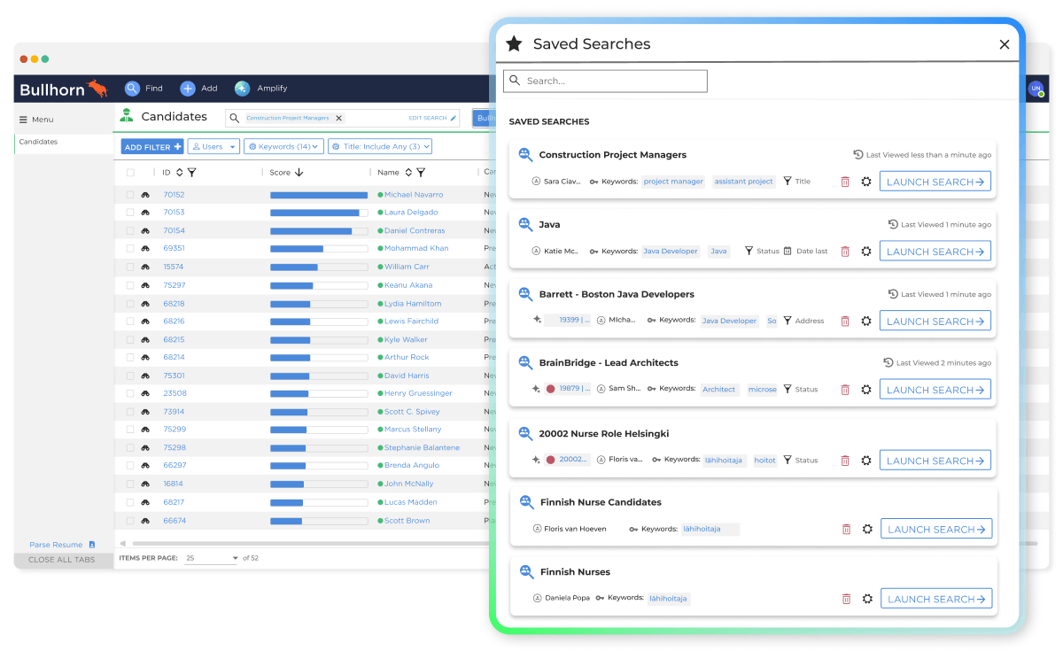Open the Name column filter funnel

coord(421,173)
